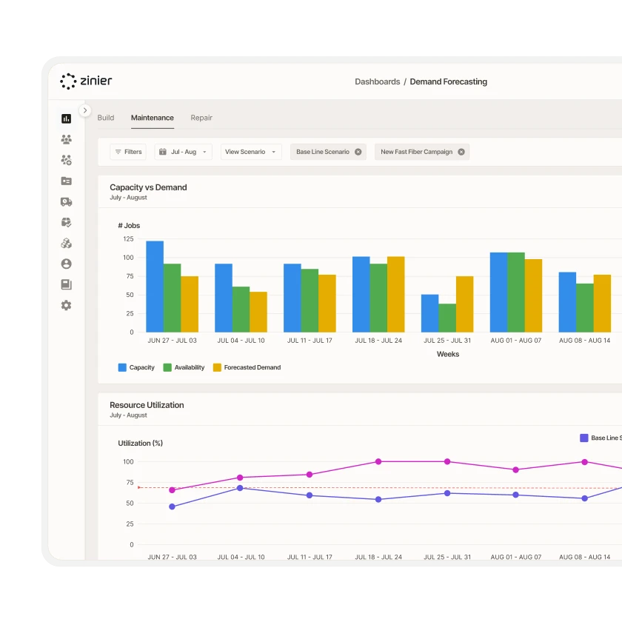The height and width of the screenshot is (622, 622).
Task: Click the 'Utilization (%)' axis label
Action: tap(141, 443)
